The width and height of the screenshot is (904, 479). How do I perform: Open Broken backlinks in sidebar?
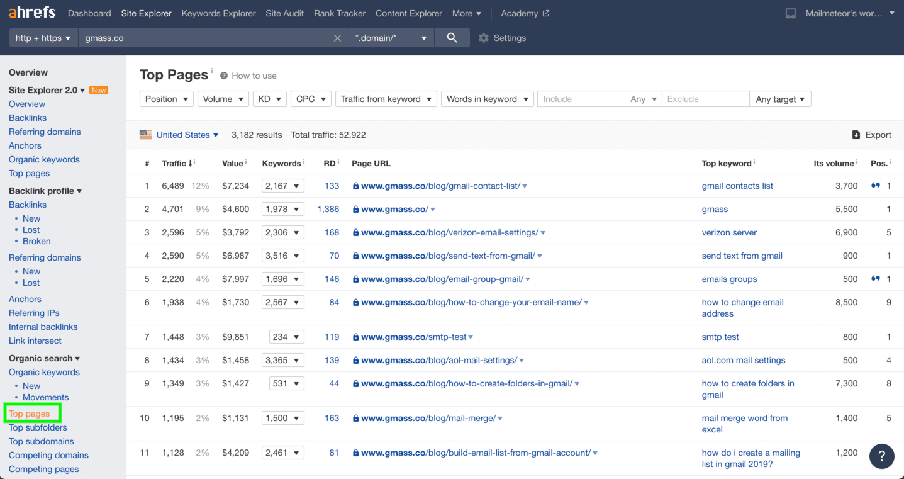click(x=36, y=241)
